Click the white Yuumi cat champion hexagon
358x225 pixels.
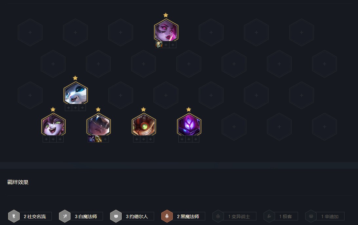click(76, 94)
